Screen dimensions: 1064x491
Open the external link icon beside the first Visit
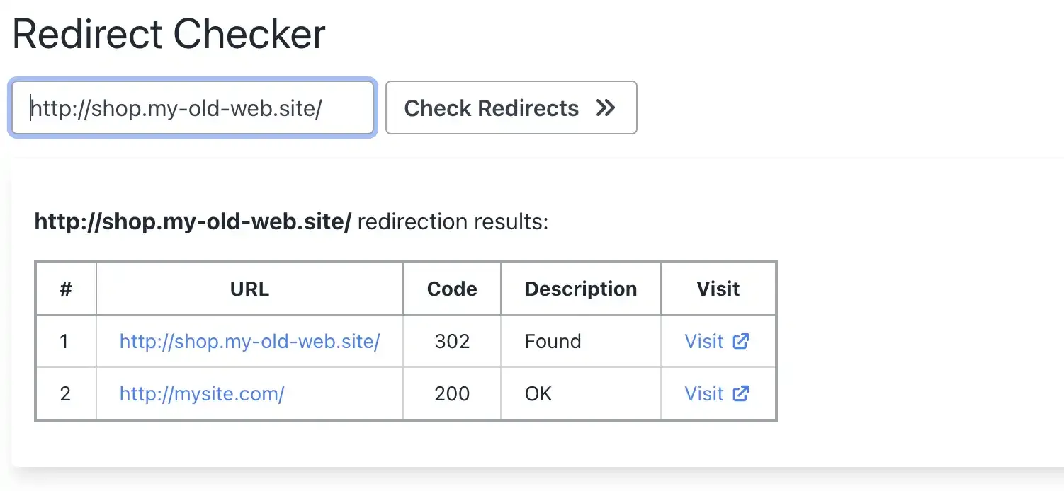[741, 341]
